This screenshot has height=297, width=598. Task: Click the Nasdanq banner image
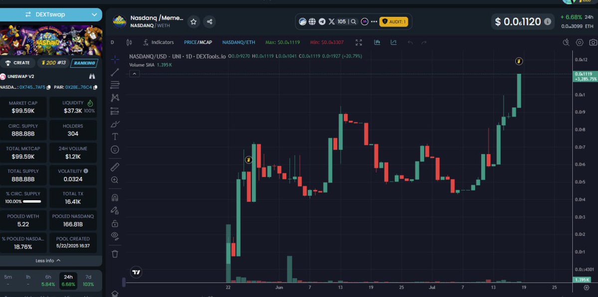pyautogui.click(x=51, y=40)
